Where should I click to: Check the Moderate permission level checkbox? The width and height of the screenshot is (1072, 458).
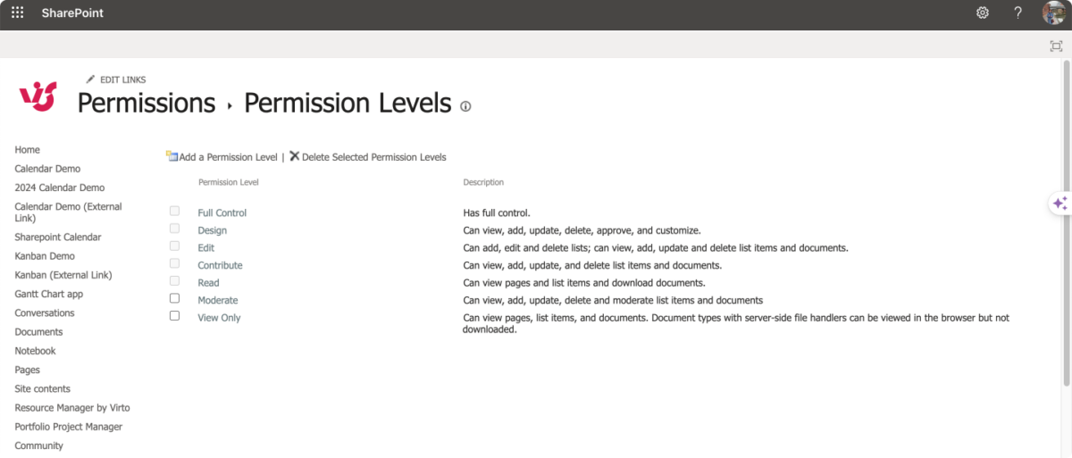(x=175, y=298)
